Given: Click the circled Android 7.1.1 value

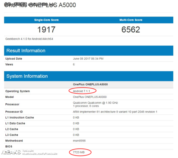Looking at the screenshot, I should coord(81,91).
